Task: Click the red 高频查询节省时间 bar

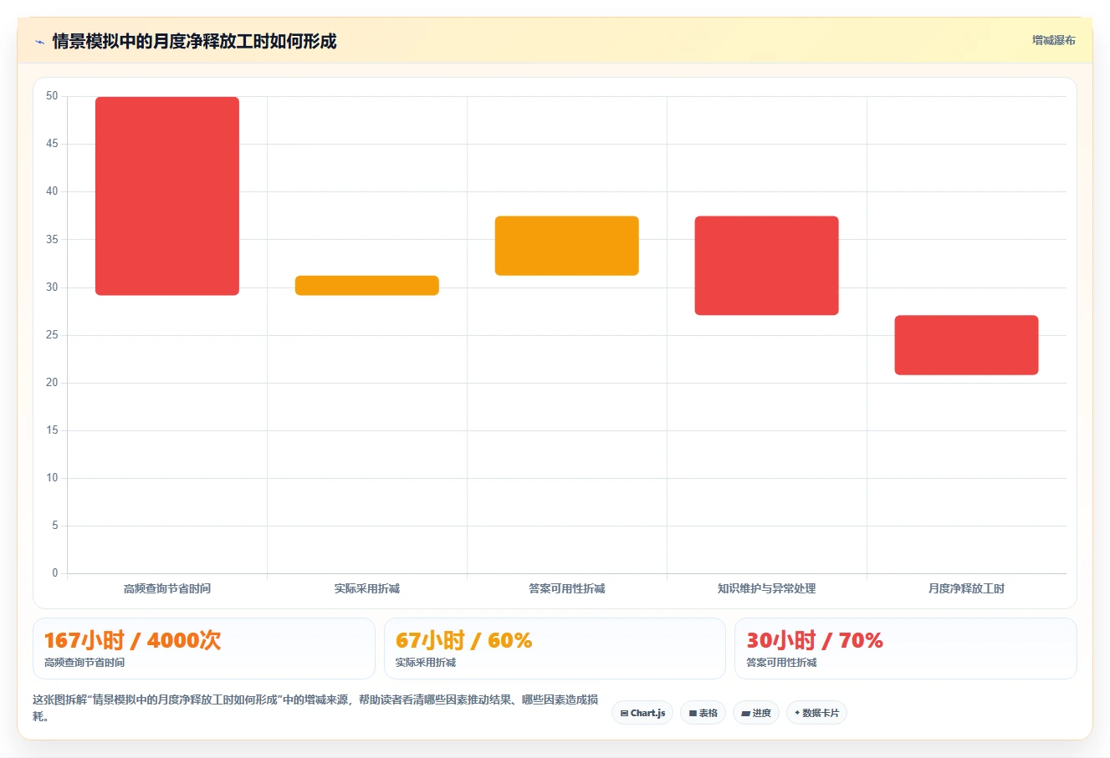Action: point(167,196)
